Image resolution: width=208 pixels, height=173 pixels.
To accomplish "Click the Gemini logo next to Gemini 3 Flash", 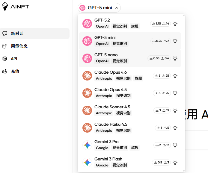I will point(87,163).
